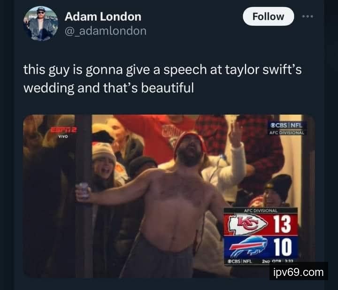
Task: Click the CBS NFL bug under the scoreboard
Action: click(240, 261)
